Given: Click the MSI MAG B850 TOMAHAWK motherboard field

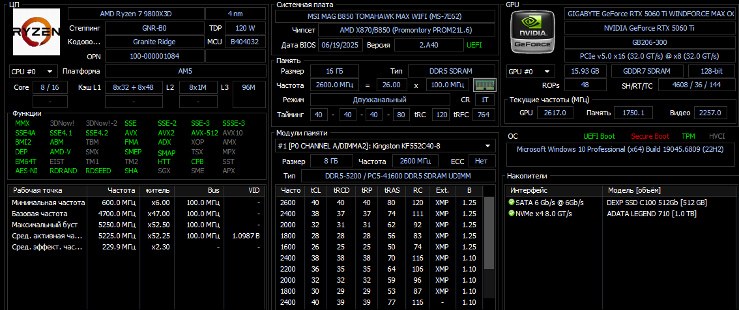Looking at the screenshot, I should tap(385, 16).
